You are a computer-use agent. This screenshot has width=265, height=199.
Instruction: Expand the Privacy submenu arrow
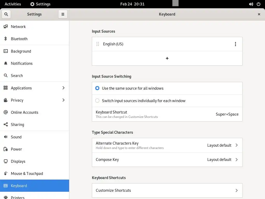(x=63, y=100)
